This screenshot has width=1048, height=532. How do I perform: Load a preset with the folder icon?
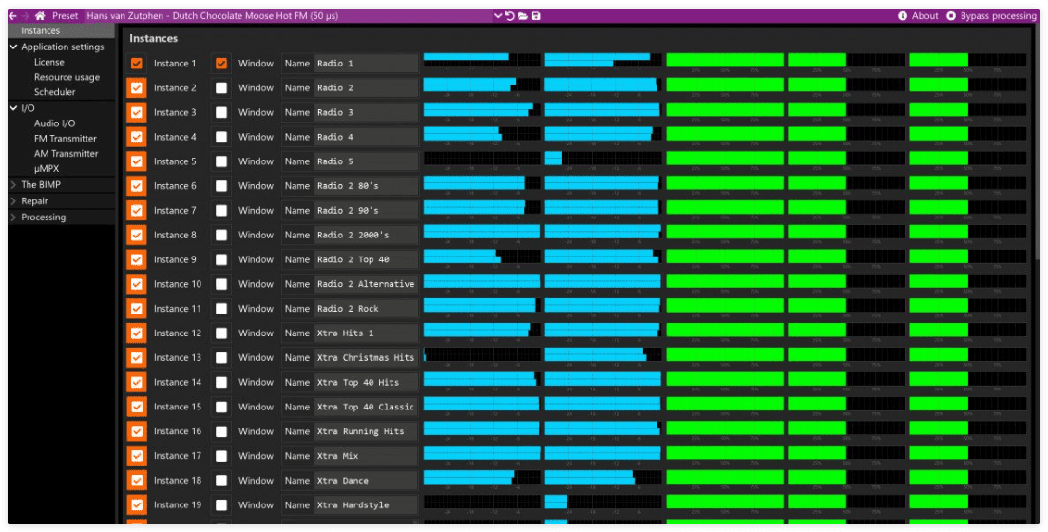pos(523,15)
